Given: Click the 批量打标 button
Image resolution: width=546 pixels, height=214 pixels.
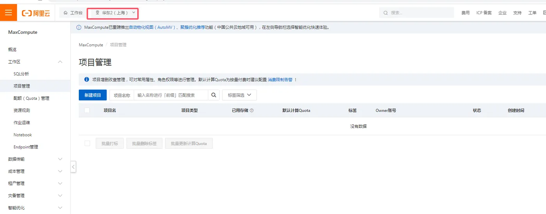Looking at the screenshot, I should tap(110, 143).
